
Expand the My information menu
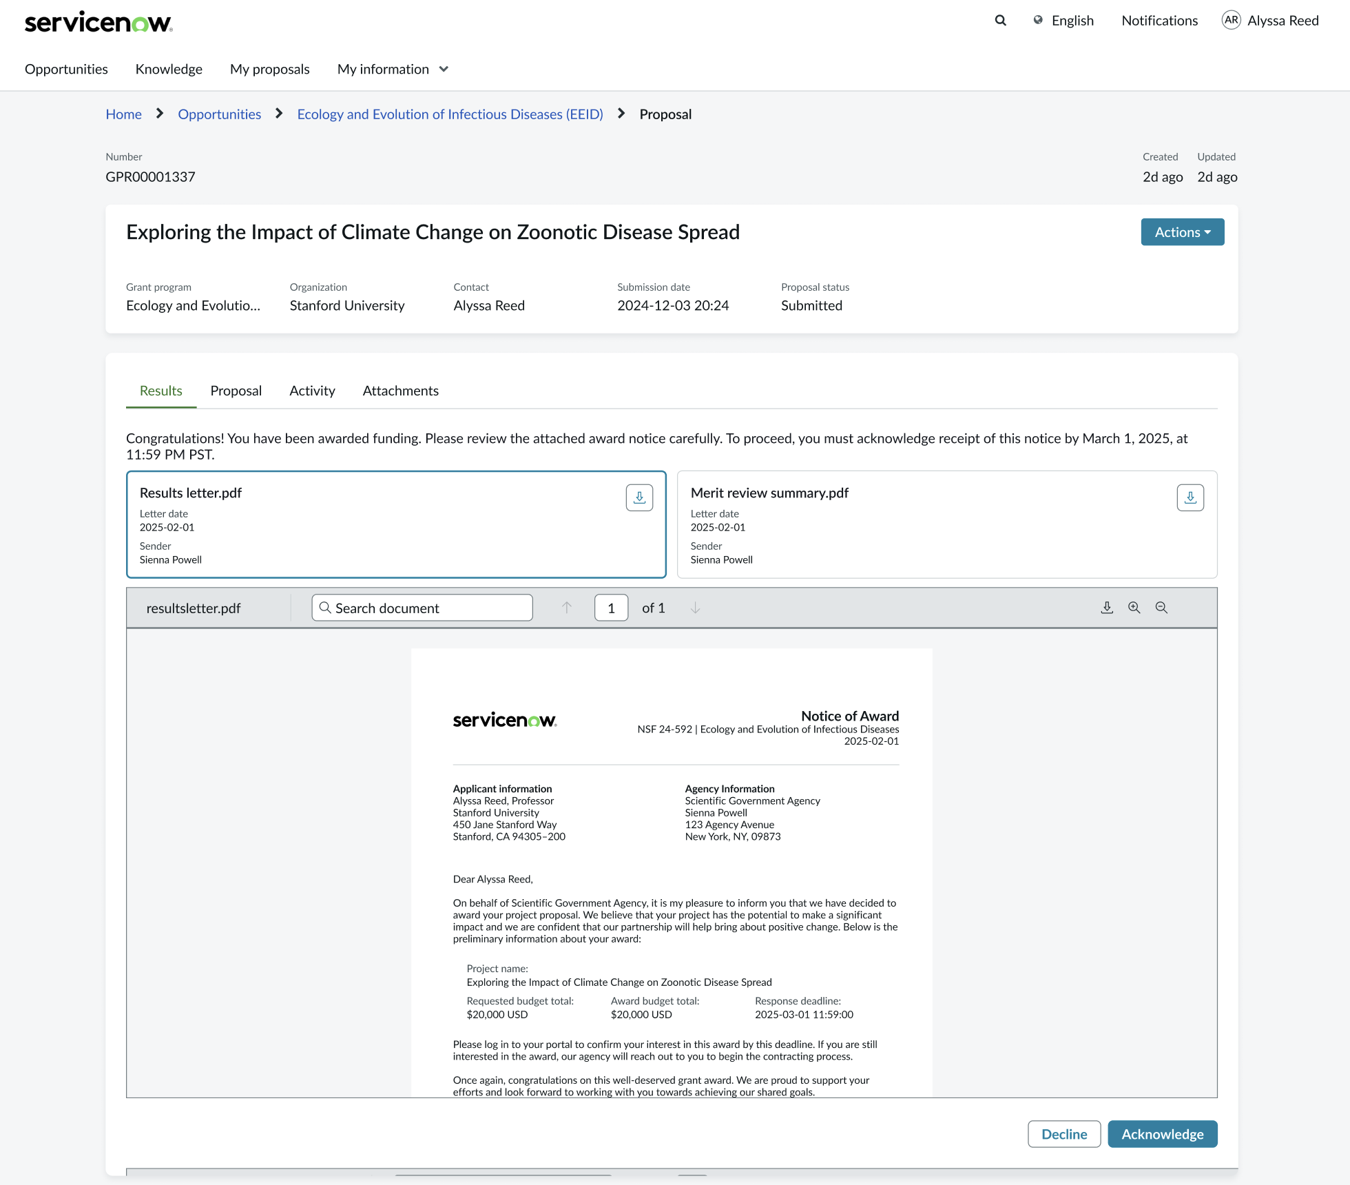point(393,69)
